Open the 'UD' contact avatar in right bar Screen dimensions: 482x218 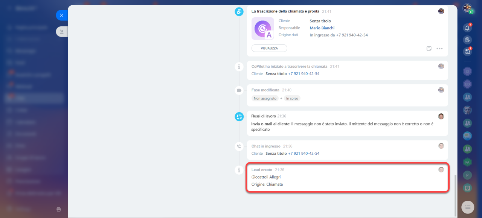467,84
